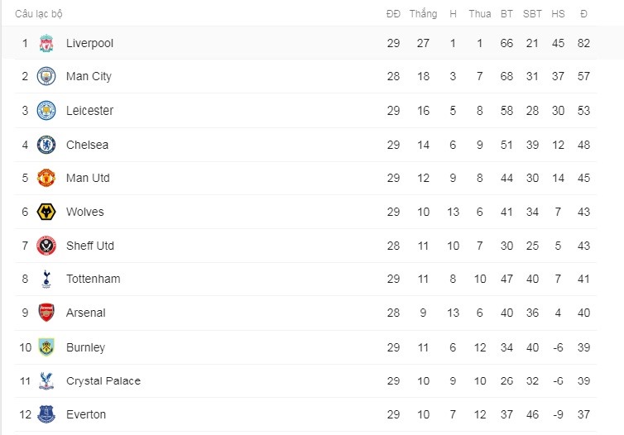Screen dimensions: 624x435
Task: Click the Câu lạc bộ column header
Action: [39, 14]
